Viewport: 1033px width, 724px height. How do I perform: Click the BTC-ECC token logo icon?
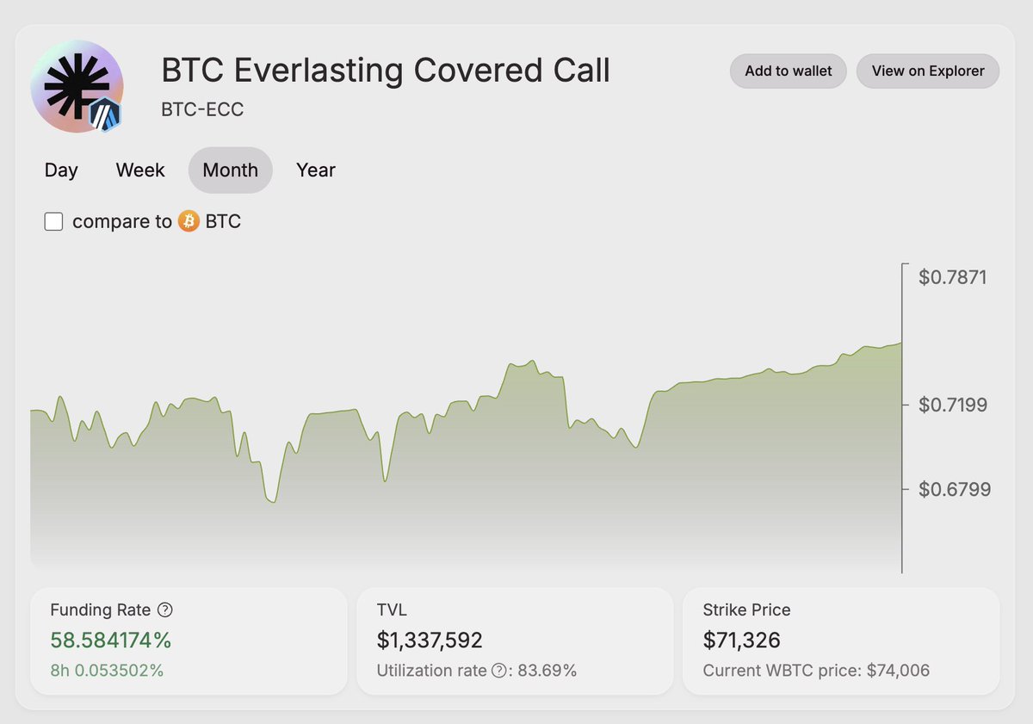click(77, 86)
